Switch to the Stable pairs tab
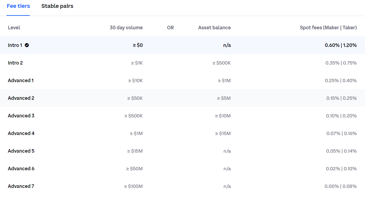Image resolution: width=365 pixels, height=199 pixels. coord(57,6)
